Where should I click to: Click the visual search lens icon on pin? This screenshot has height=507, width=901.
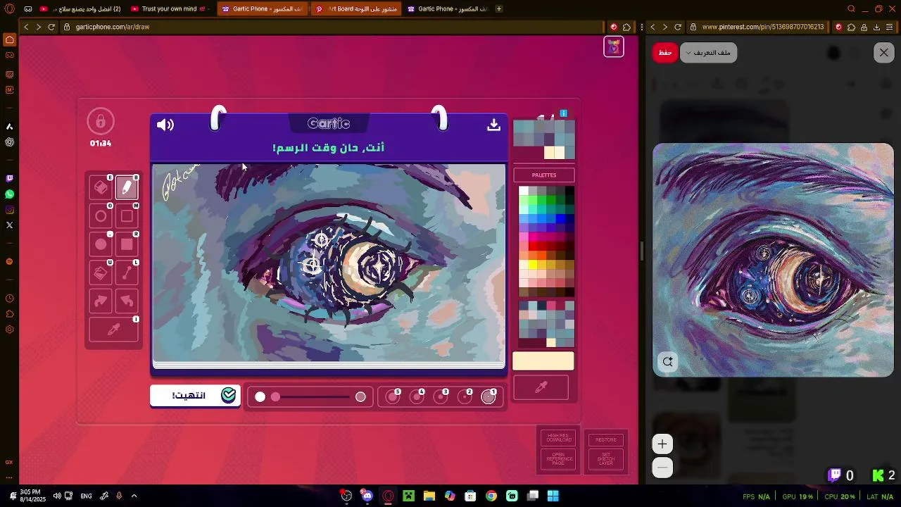pos(667,361)
